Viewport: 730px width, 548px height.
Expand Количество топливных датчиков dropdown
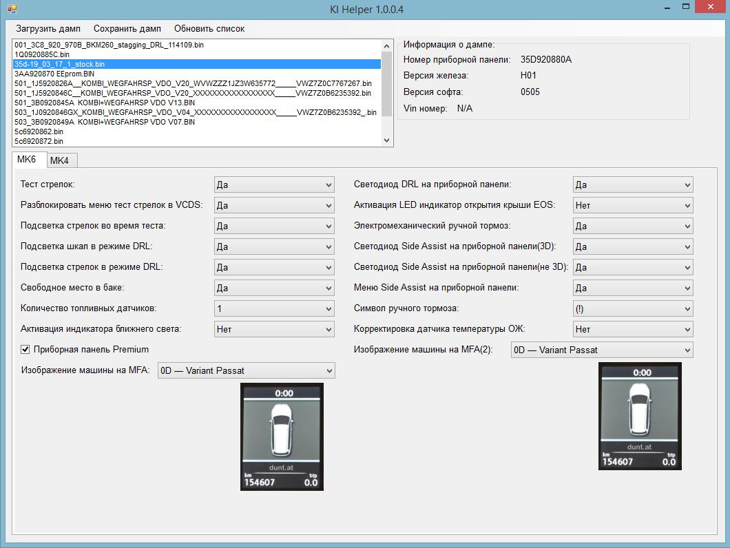click(x=274, y=308)
